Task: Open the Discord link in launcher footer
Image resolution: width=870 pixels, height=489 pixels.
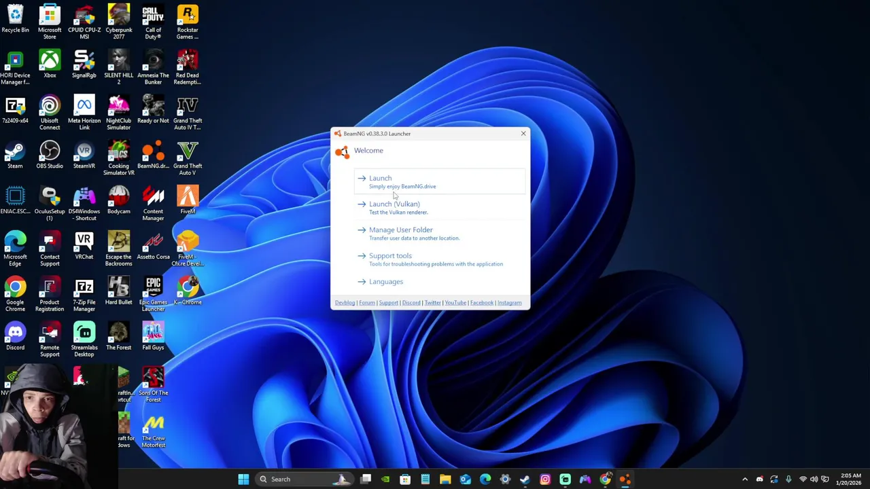Action: (x=411, y=303)
